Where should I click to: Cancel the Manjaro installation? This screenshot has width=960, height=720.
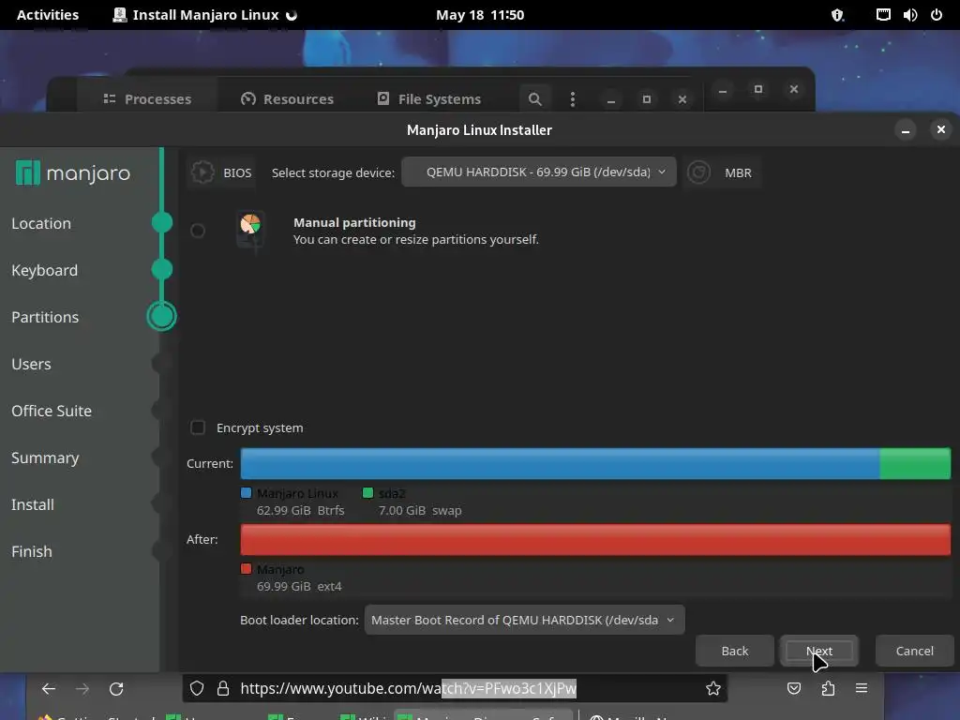tap(915, 651)
